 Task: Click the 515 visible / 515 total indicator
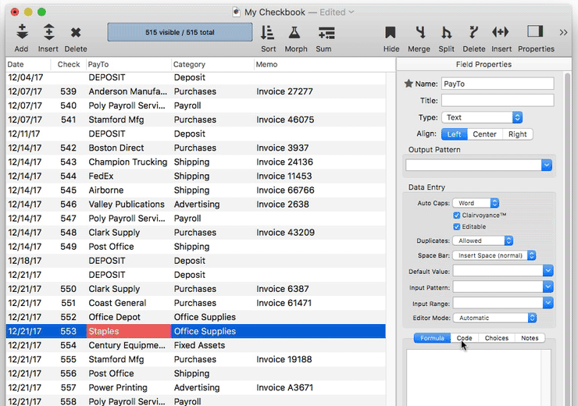180,32
